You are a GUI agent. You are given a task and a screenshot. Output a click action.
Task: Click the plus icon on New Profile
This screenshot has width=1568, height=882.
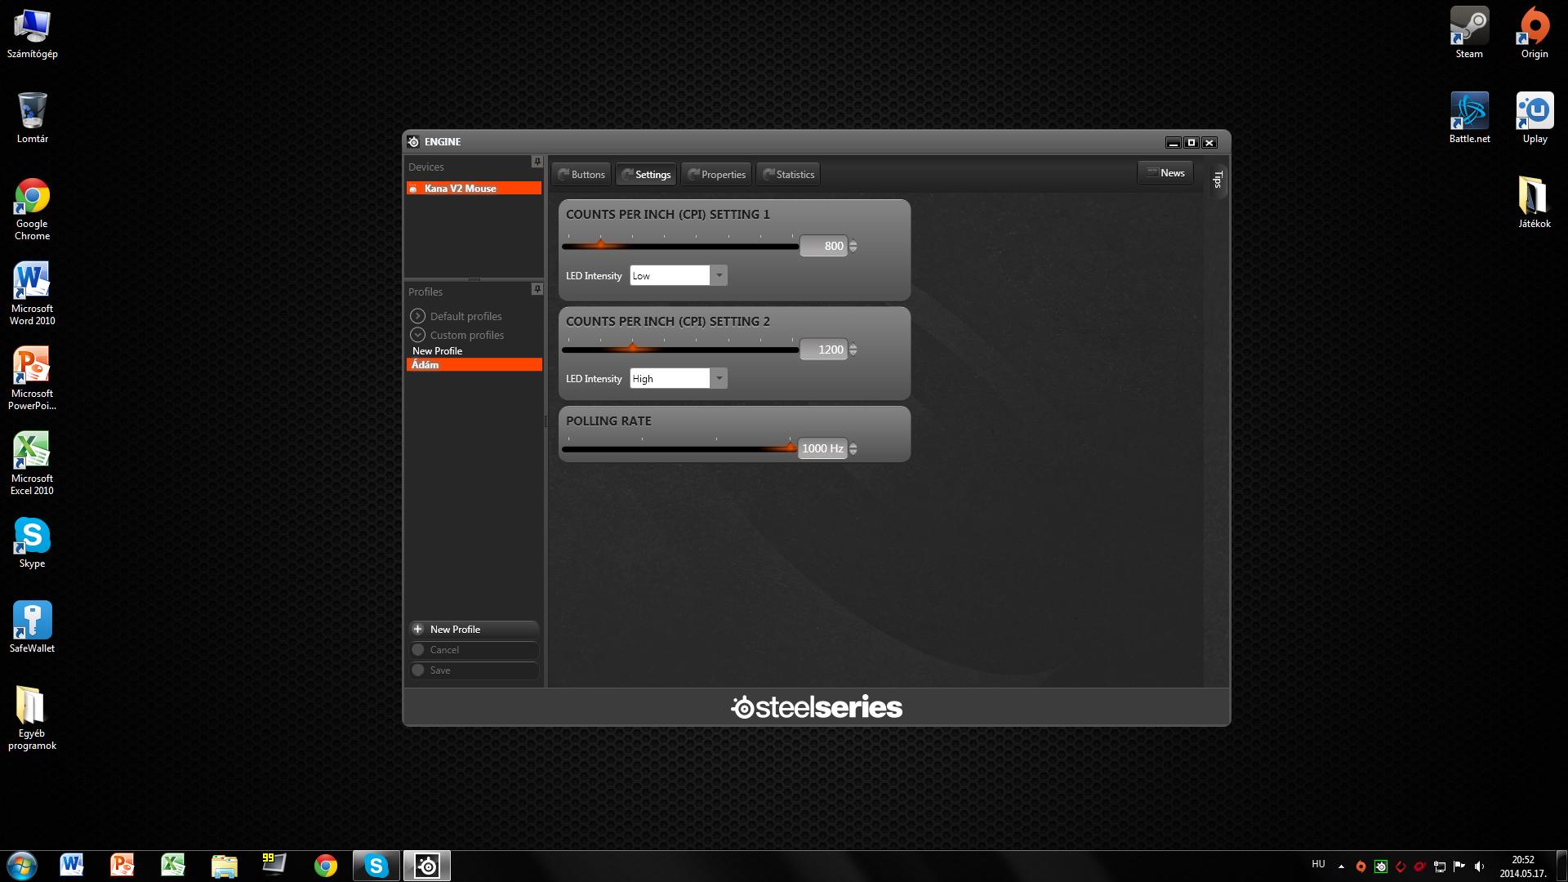[418, 630]
